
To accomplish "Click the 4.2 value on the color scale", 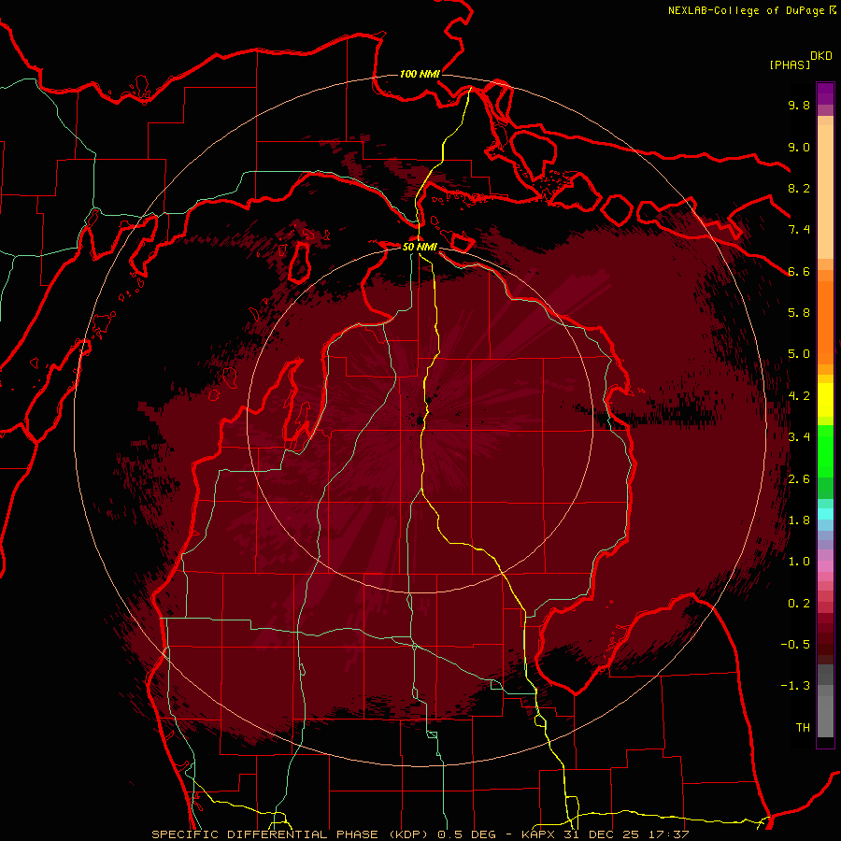I will 799,396.
